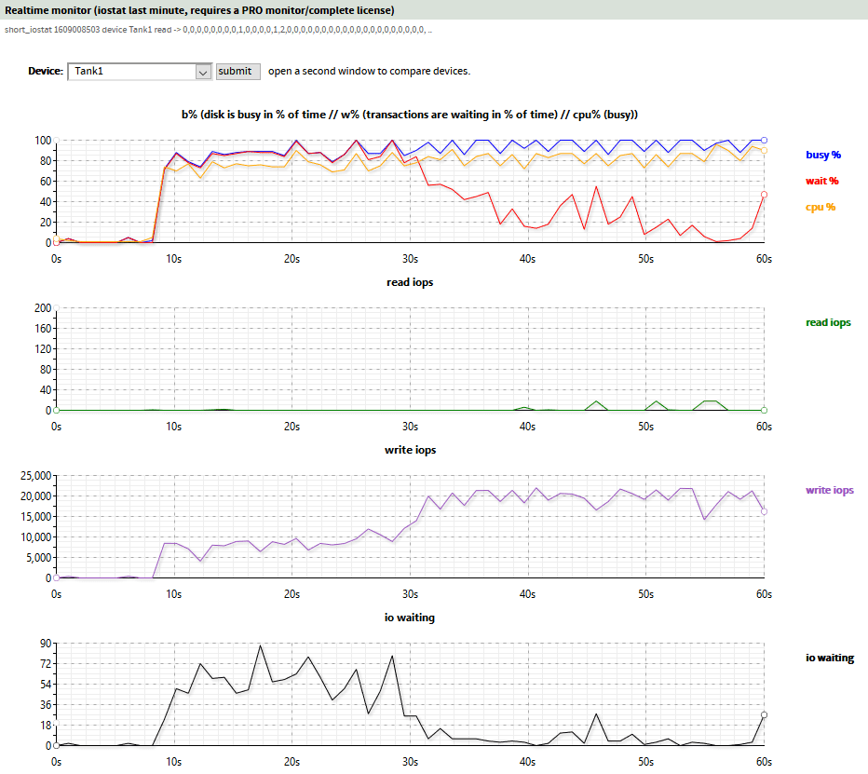Click the 'read iops' chart title
The height and width of the screenshot is (774, 868).
pyautogui.click(x=410, y=282)
